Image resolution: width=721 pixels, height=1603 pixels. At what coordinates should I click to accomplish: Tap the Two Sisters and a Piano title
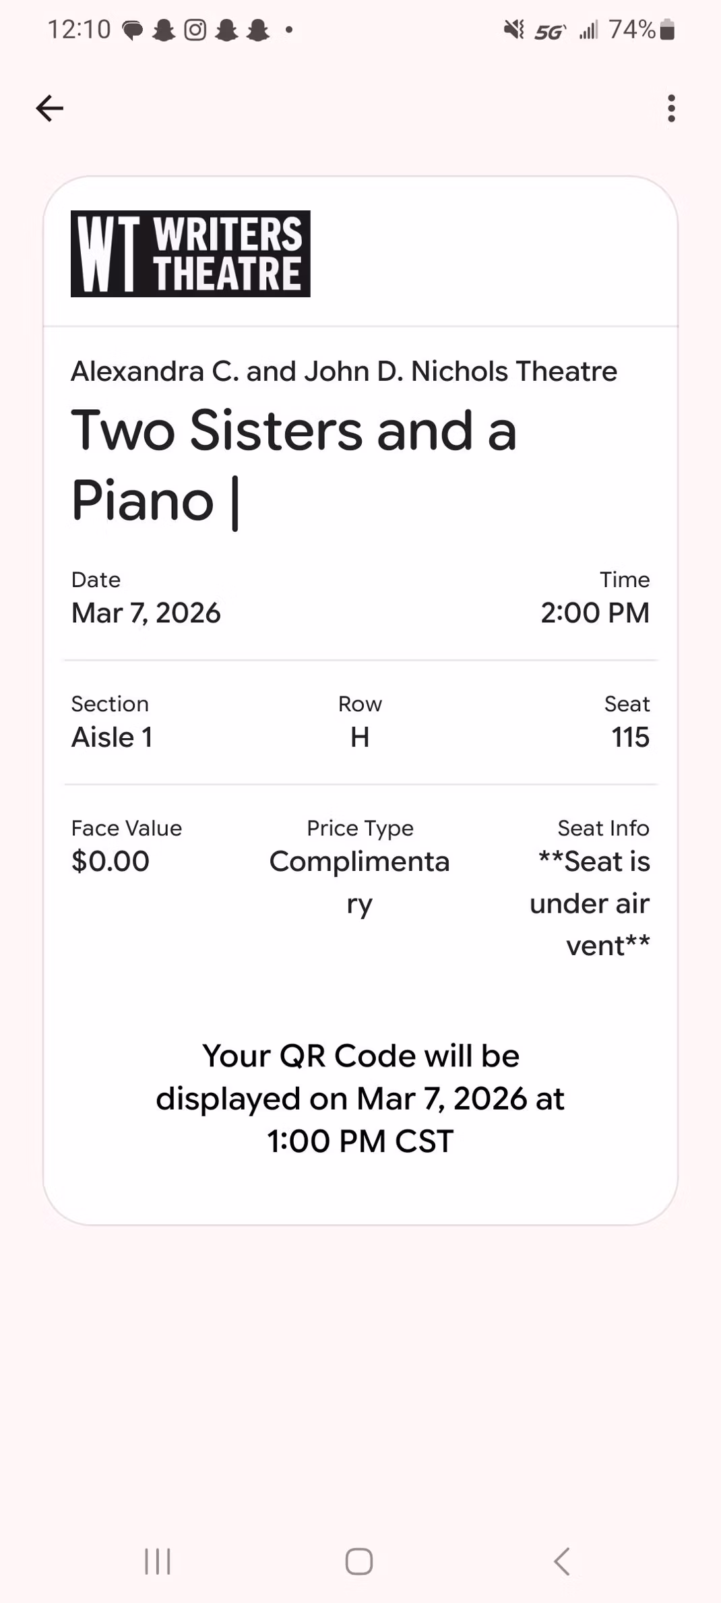tap(294, 465)
